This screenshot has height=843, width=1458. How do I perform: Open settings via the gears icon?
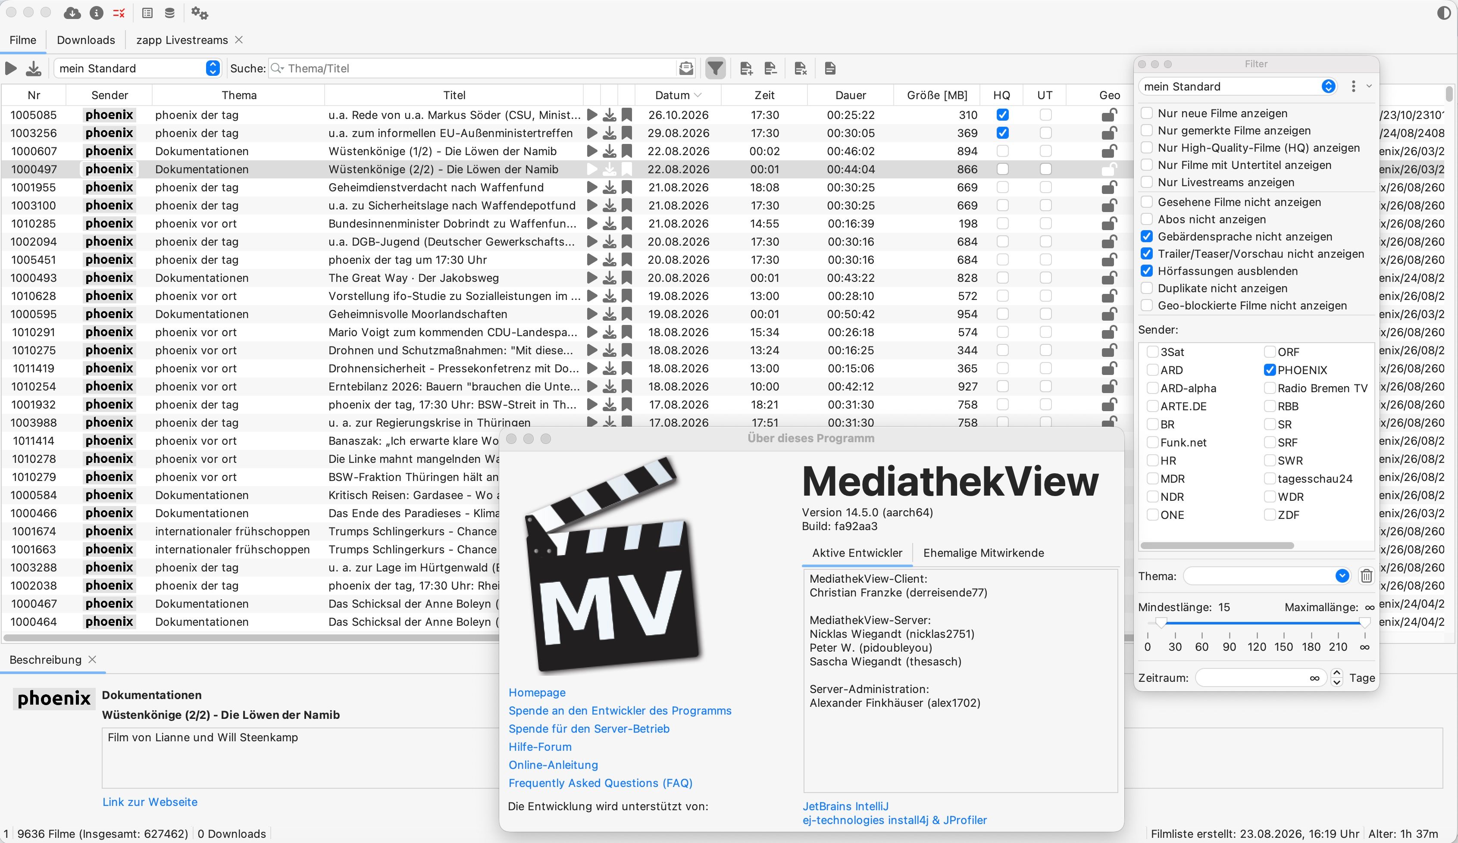pos(199,13)
